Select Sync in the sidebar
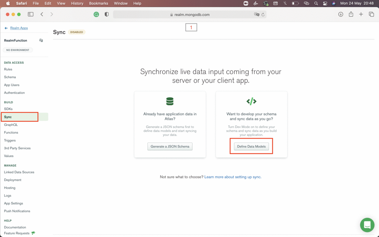This screenshot has width=379, height=237. pyautogui.click(x=8, y=117)
